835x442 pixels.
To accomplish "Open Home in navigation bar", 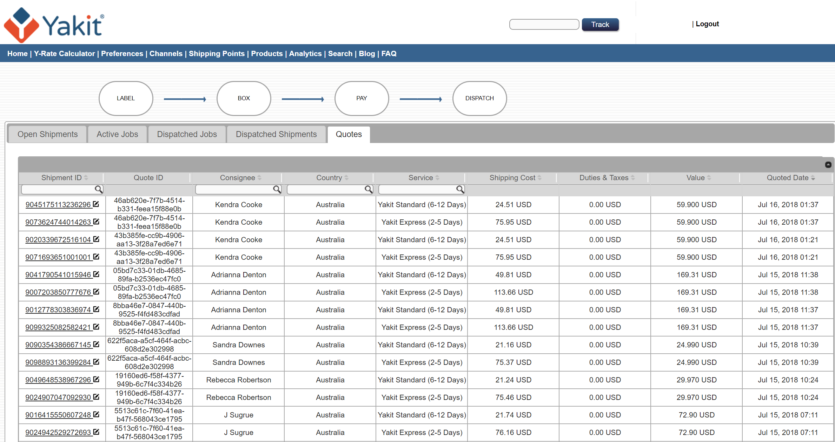I will pyautogui.click(x=18, y=54).
